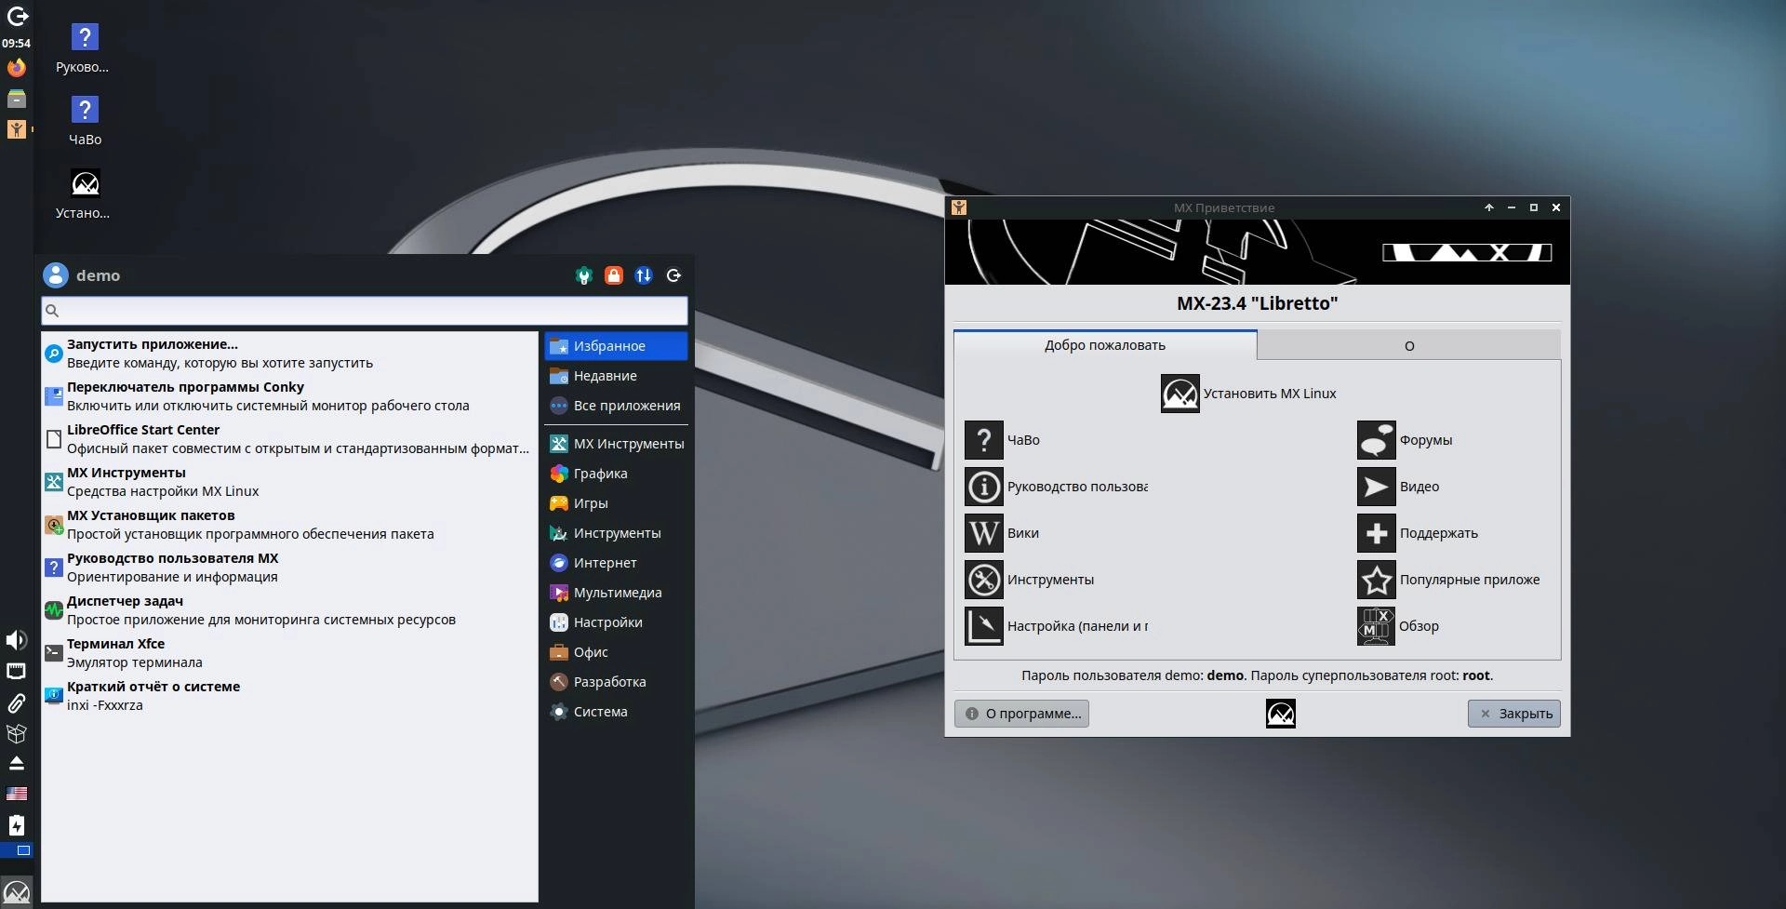Click Форумы speech bubble icon
The height and width of the screenshot is (909, 1786).
[x=1377, y=440]
